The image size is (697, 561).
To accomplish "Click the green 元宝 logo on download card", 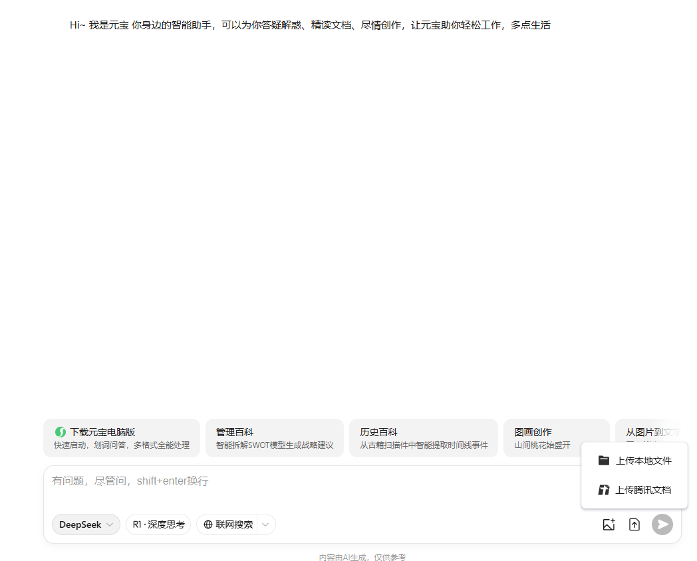I will [x=60, y=431].
